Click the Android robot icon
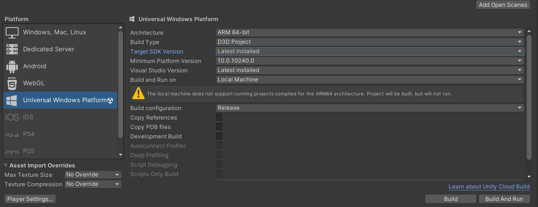This screenshot has width=538, height=207. click(12, 66)
